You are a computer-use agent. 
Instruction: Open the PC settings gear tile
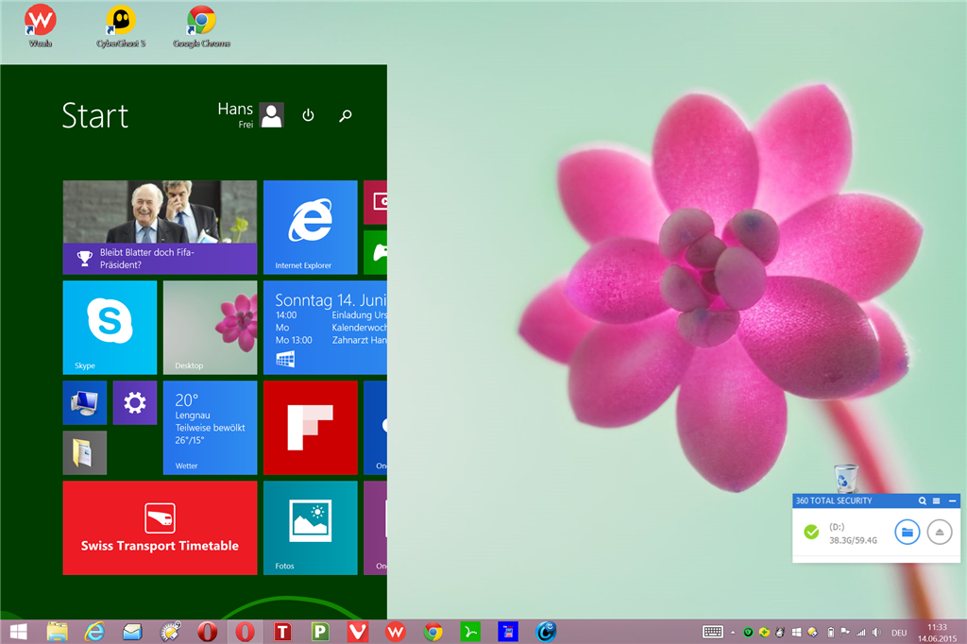pos(135,403)
